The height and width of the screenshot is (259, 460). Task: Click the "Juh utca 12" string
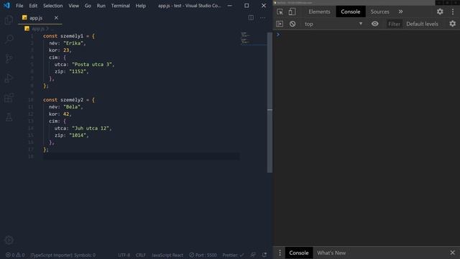tap(91, 128)
